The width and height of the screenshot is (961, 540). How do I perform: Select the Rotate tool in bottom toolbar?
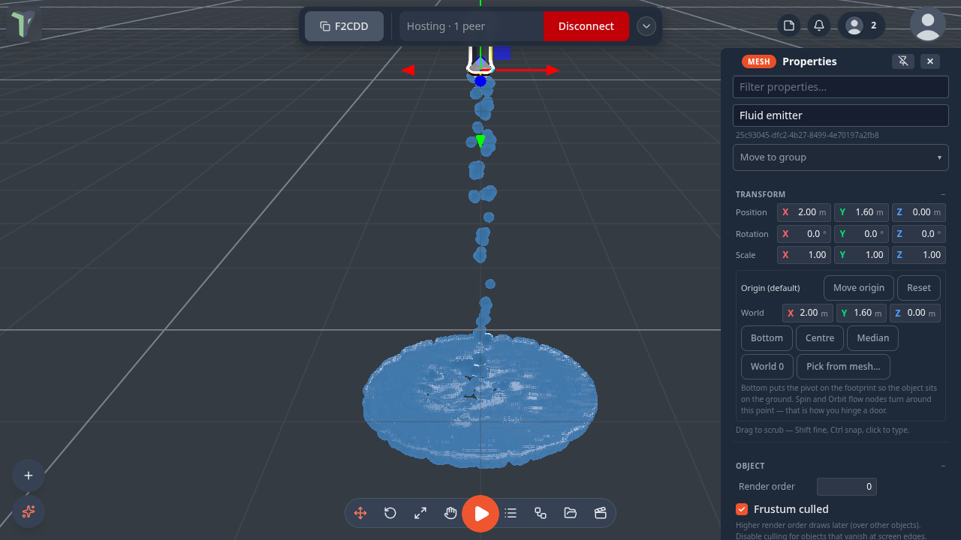390,513
